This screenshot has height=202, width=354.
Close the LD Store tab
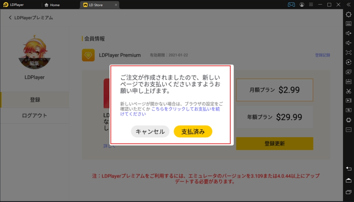coord(116,5)
